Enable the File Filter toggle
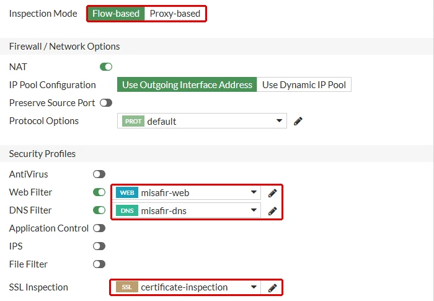Image resolution: width=434 pixels, height=301 pixels. point(99,264)
